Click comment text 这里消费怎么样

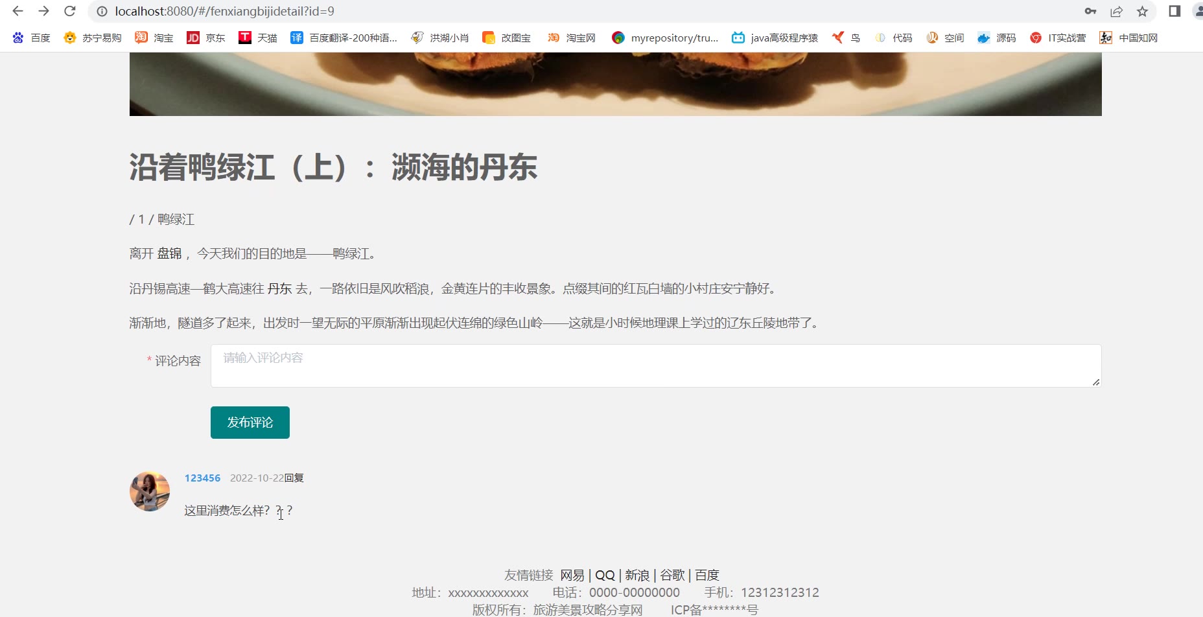tap(239, 511)
